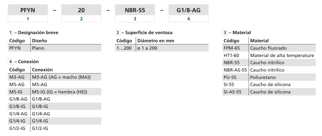Click position number 1 under PFYN
Image resolution: width=322 pixels, height=136 pixels.
(28, 19)
